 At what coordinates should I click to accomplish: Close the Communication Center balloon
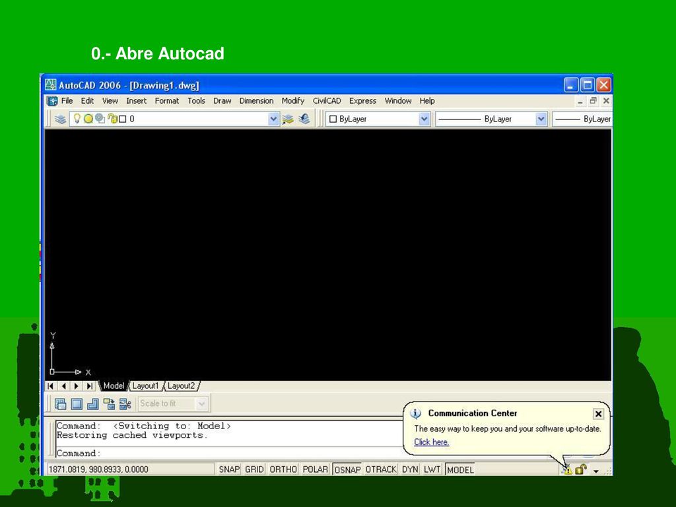[x=598, y=414]
